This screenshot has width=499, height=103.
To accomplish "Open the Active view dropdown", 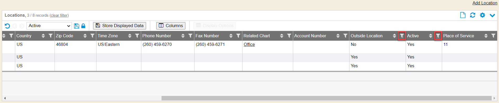I will (x=49, y=26).
